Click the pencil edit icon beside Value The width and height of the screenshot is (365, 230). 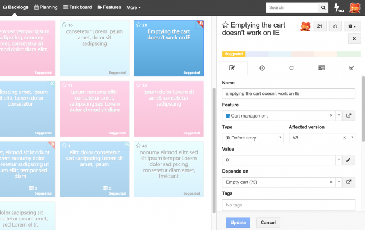(349, 160)
